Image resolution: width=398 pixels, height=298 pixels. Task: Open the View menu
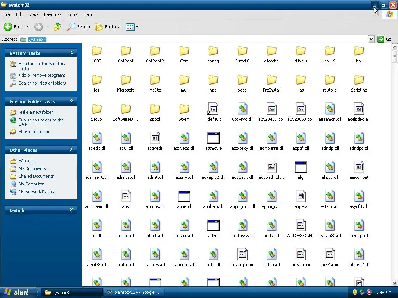(x=33, y=14)
